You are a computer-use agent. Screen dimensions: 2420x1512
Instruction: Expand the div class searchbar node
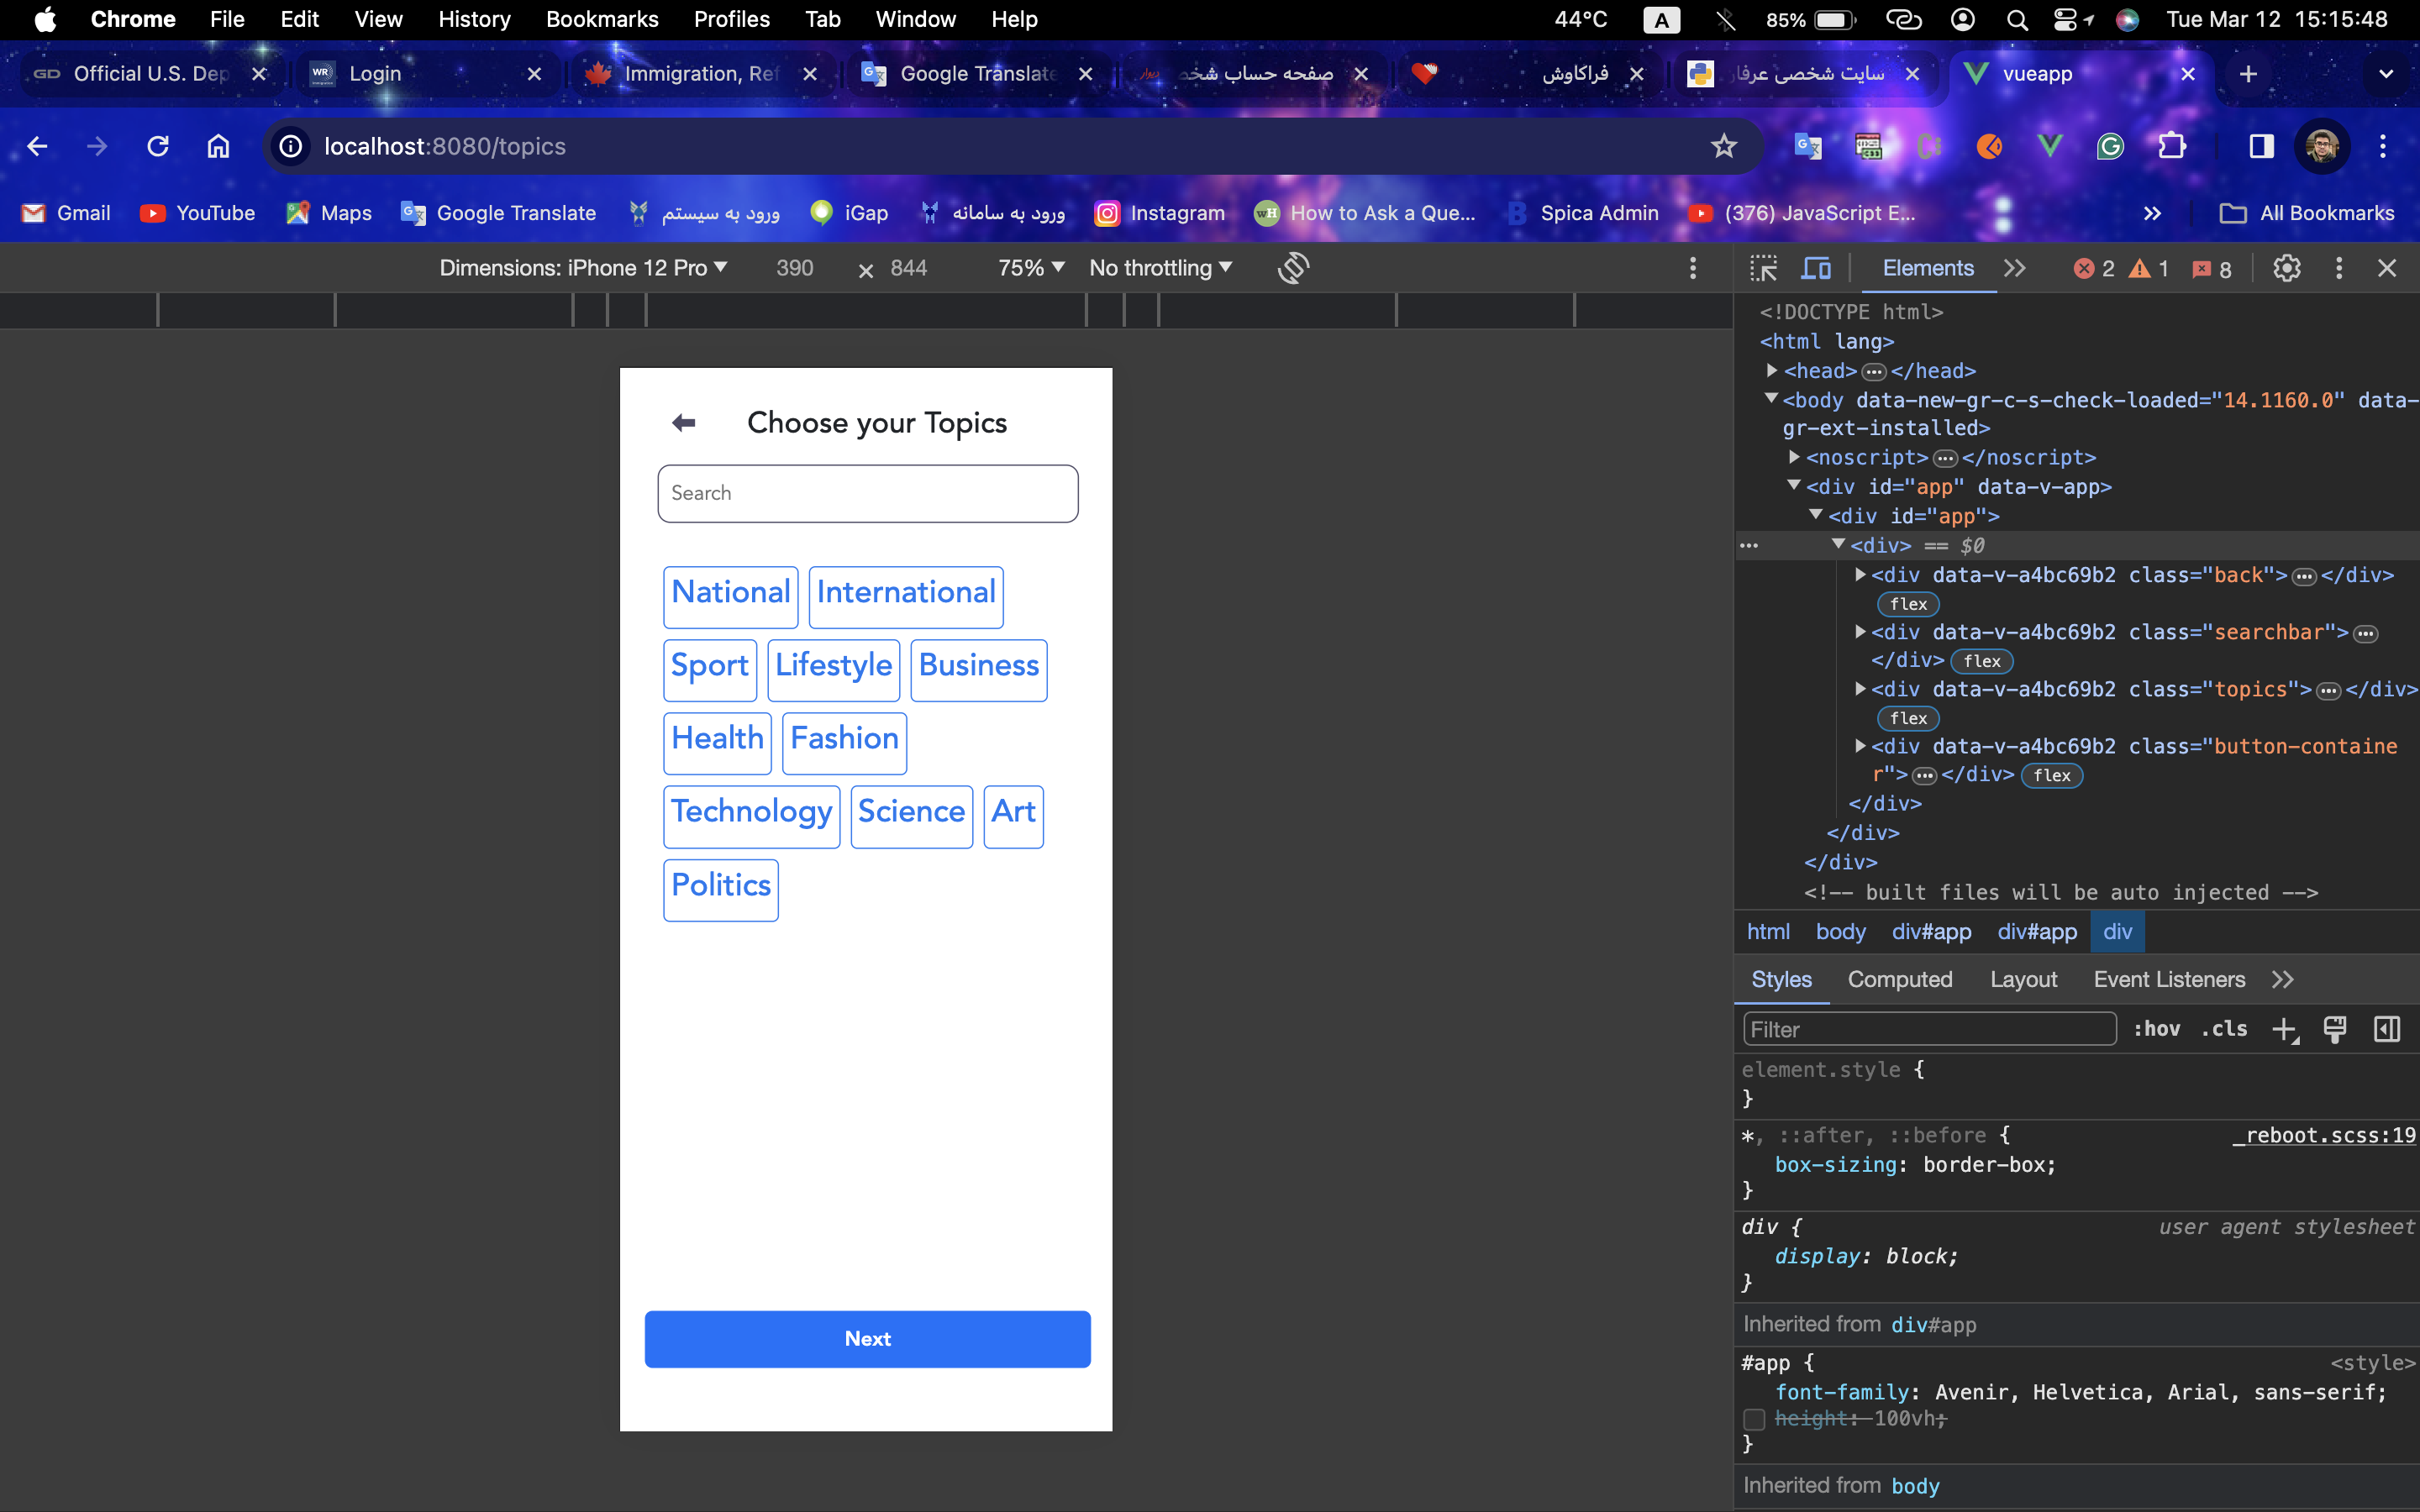tap(1860, 631)
